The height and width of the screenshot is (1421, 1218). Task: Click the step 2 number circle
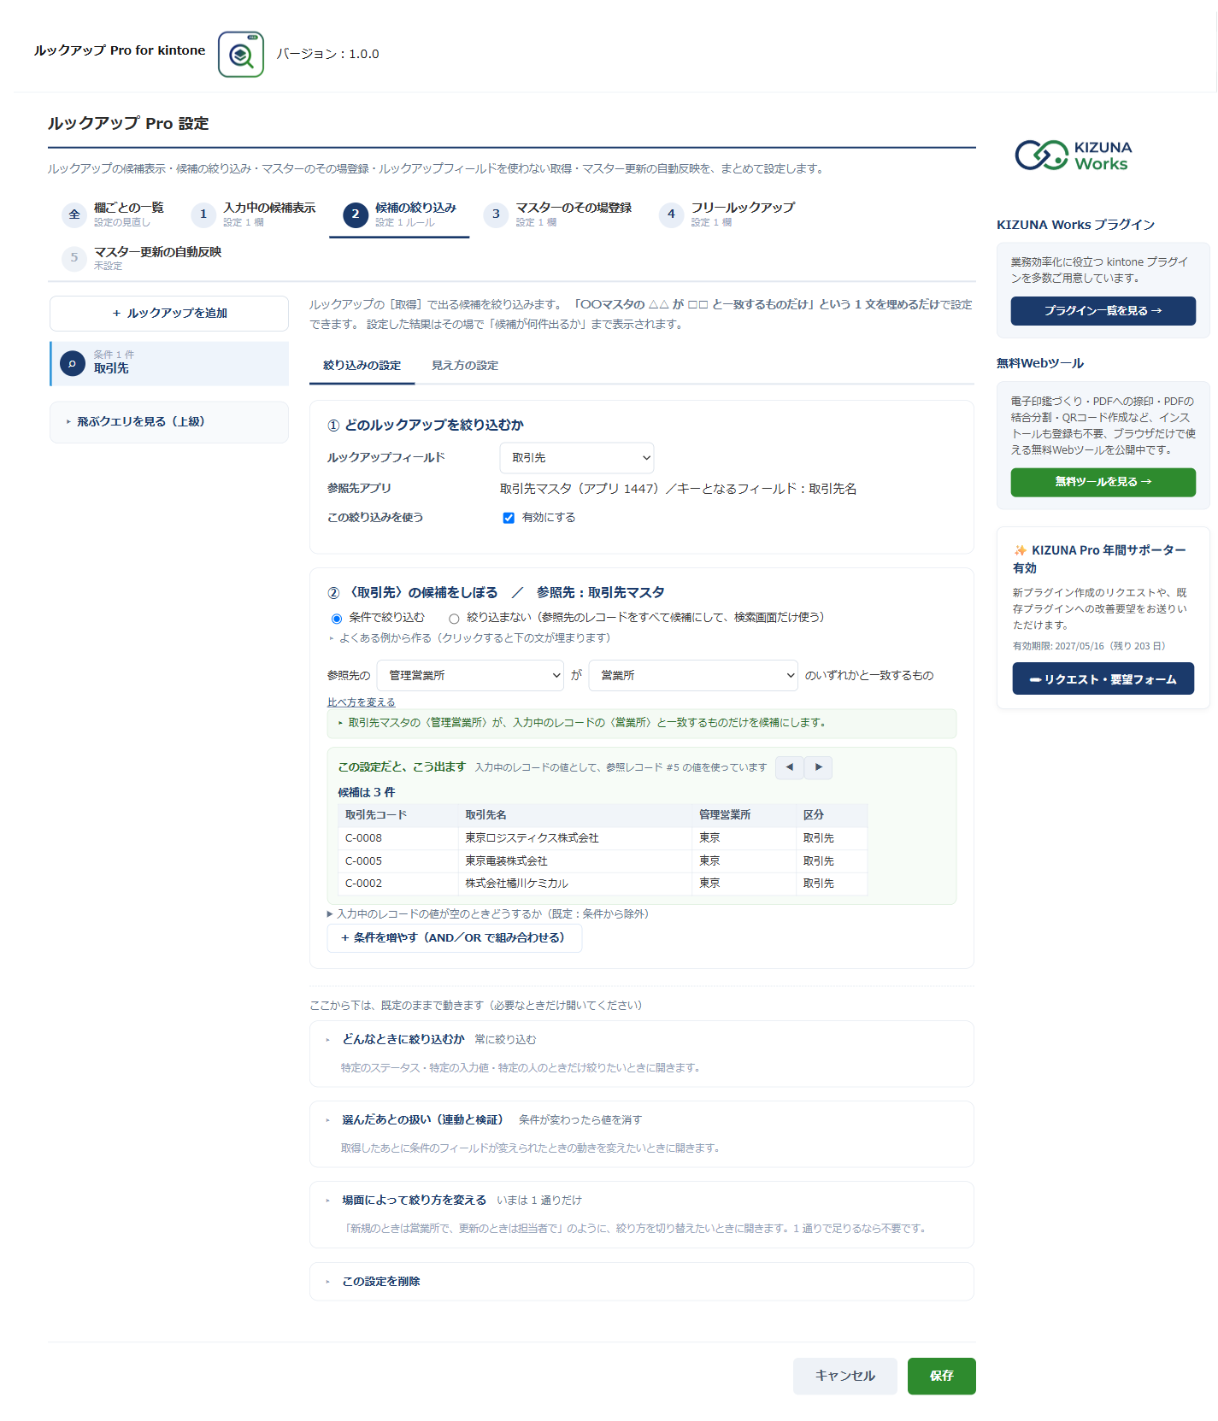(356, 214)
